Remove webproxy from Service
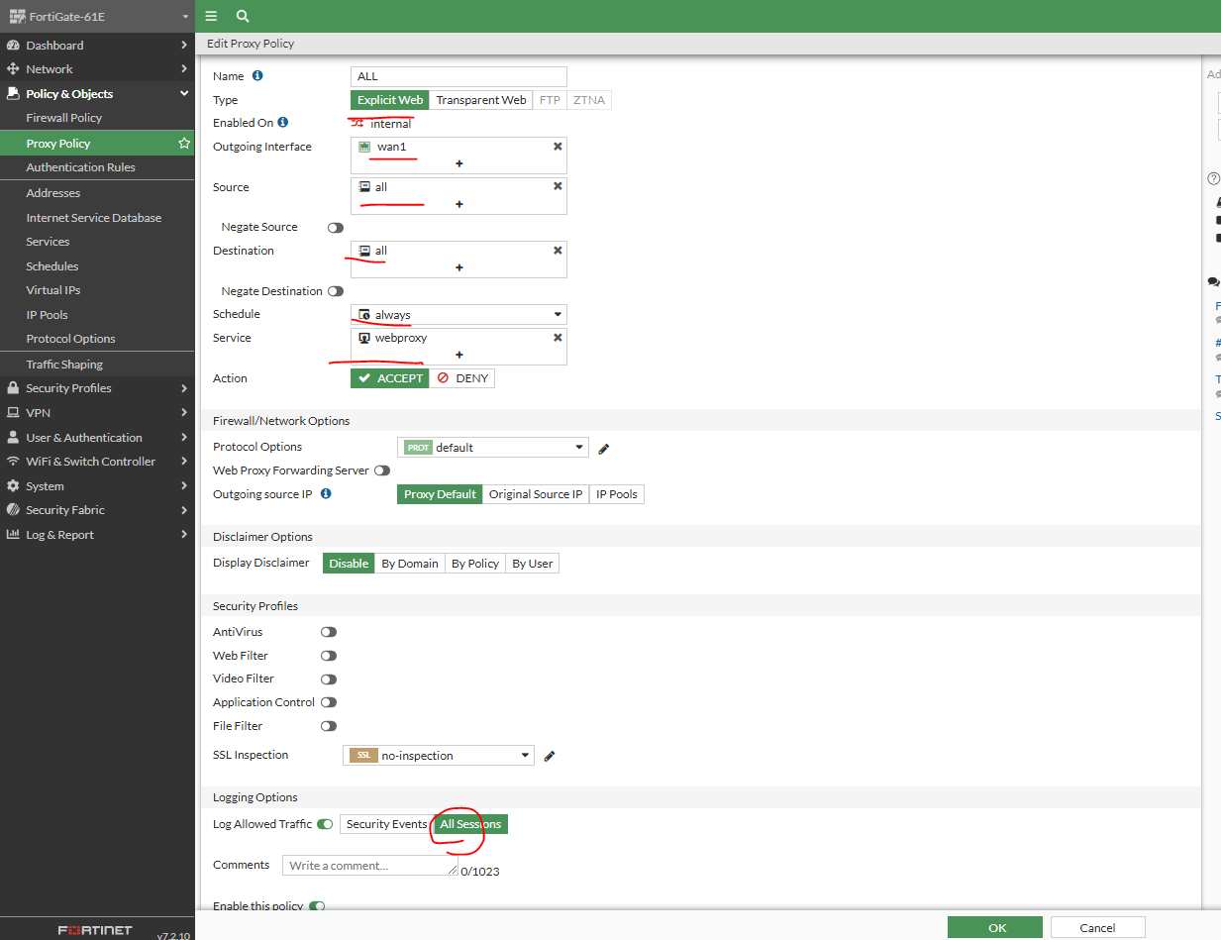 (x=558, y=337)
